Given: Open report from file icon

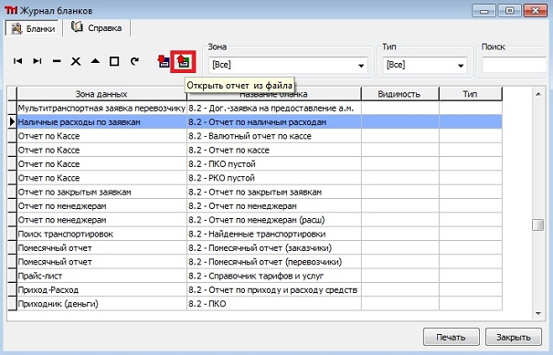Looking at the screenshot, I should click(x=183, y=62).
